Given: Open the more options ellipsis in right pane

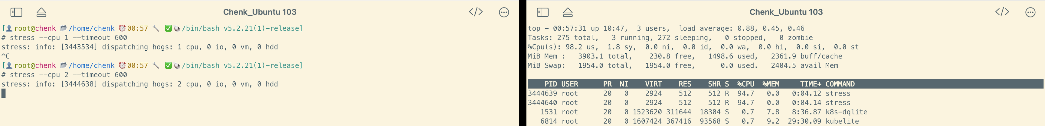Looking at the screenshot, I should pos(1030,13).
